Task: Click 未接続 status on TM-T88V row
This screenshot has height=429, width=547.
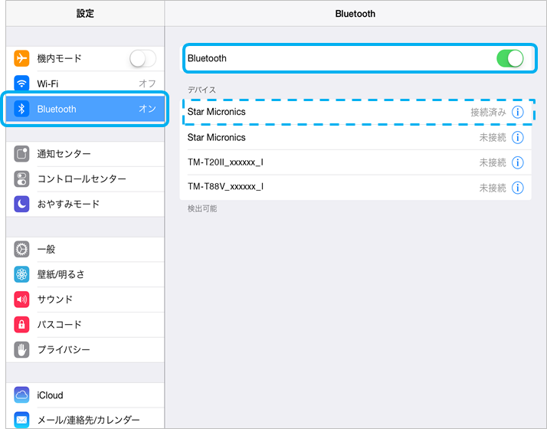Action: tap(493, 188)
